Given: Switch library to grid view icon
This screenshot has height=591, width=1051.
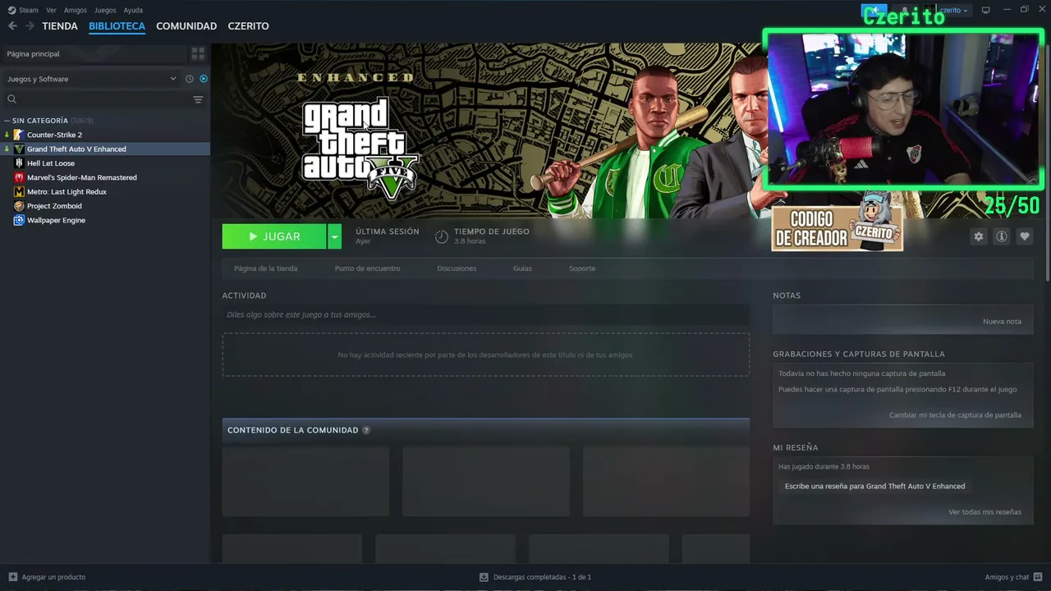Looking at the screenshot, I should (198, 53).
